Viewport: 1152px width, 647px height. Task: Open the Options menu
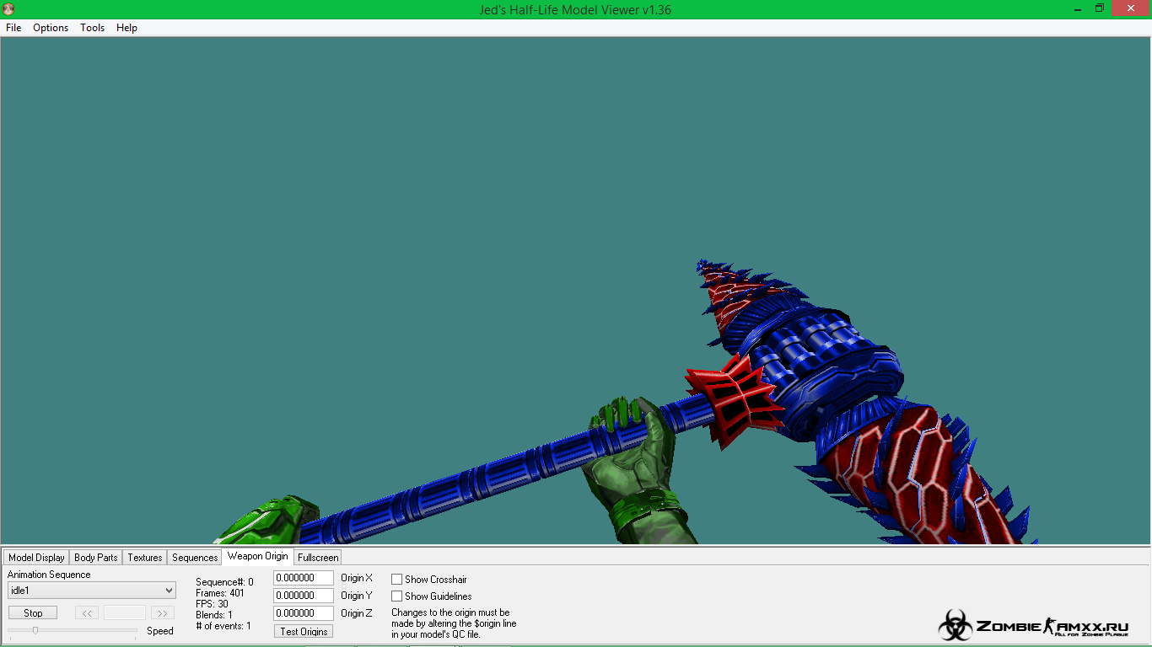[x=51, y=28]
